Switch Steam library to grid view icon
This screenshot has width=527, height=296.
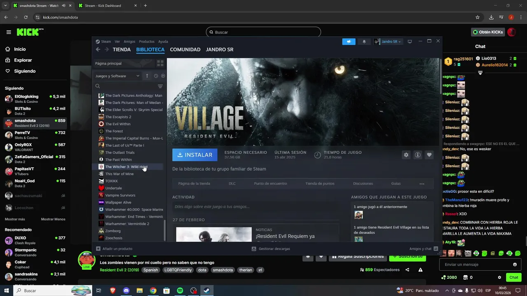coord(160,63)
